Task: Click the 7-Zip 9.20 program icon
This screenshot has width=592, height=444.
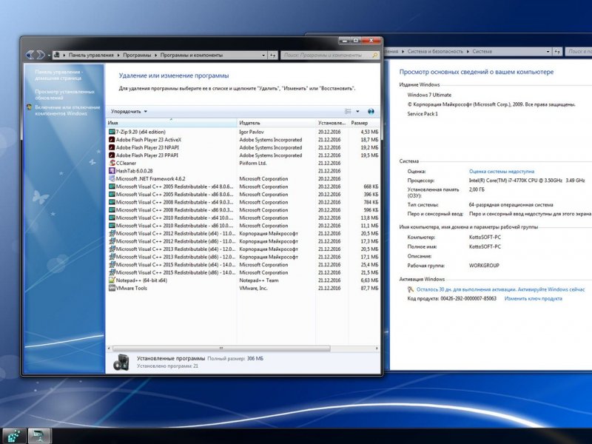Action: coord(112,132)
